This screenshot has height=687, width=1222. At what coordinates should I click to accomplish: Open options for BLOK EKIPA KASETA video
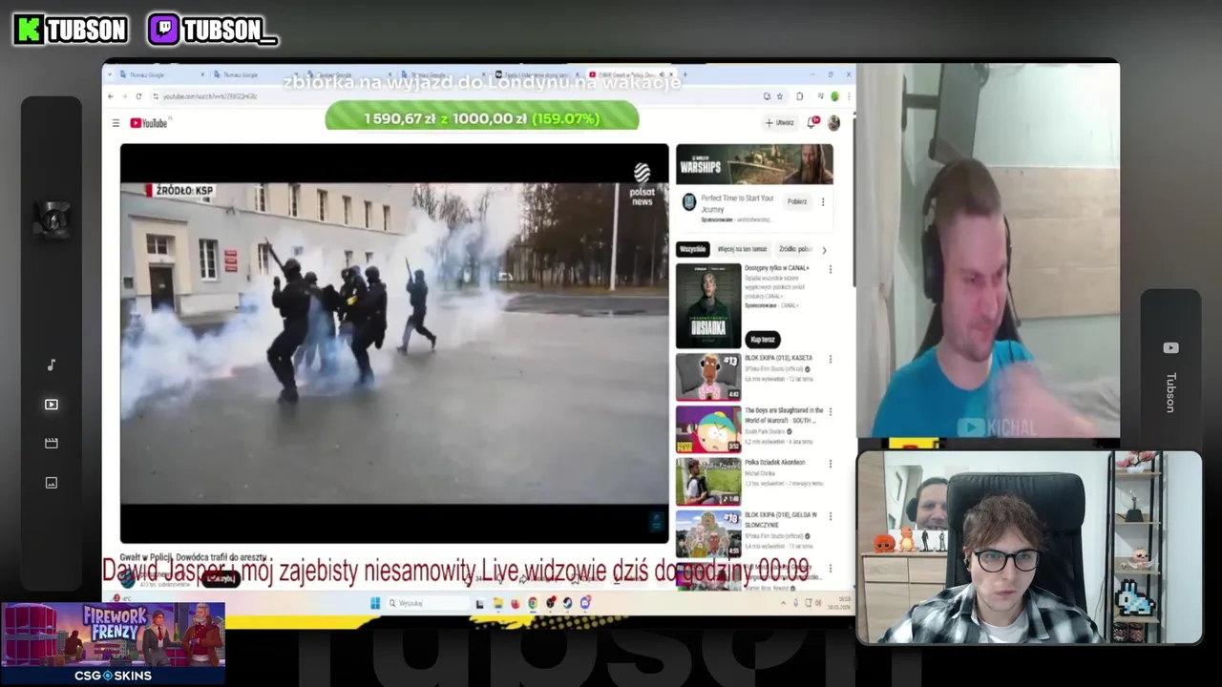[830, 360]
